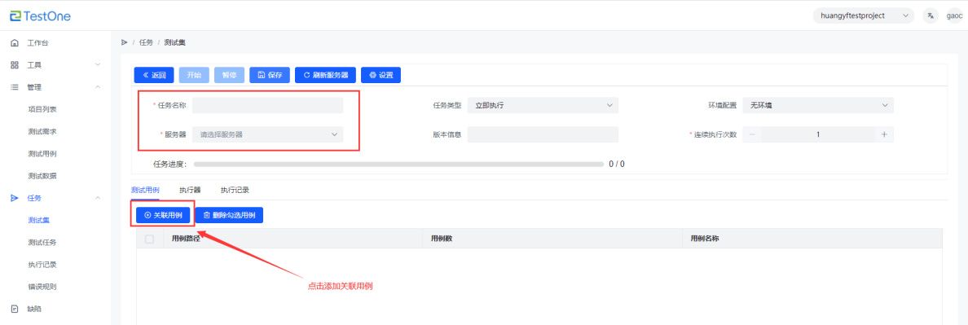Screen dimensions: 968x325
Task: Click the 连续执行次数 value field
Action: point(818,134)
